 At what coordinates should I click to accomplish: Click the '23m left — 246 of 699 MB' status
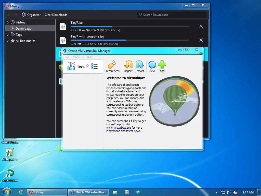tap(95, 30)
